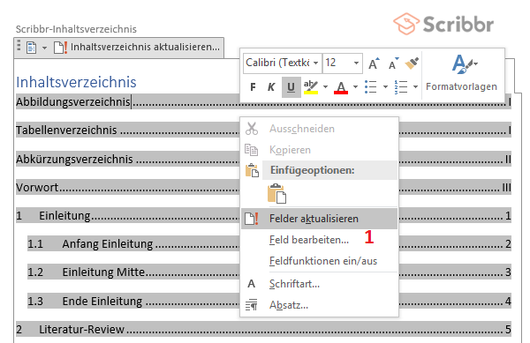Apply yellow text highlight color

click(x=311, y=87)
